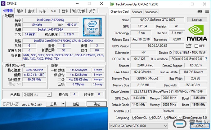Toggle the PhysX checkbox
The image size is (211, 130).
click(x=166, y=118)
